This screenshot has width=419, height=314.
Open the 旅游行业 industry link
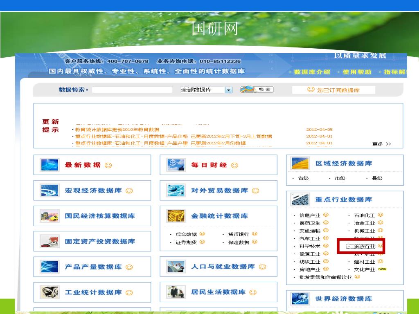365,246
